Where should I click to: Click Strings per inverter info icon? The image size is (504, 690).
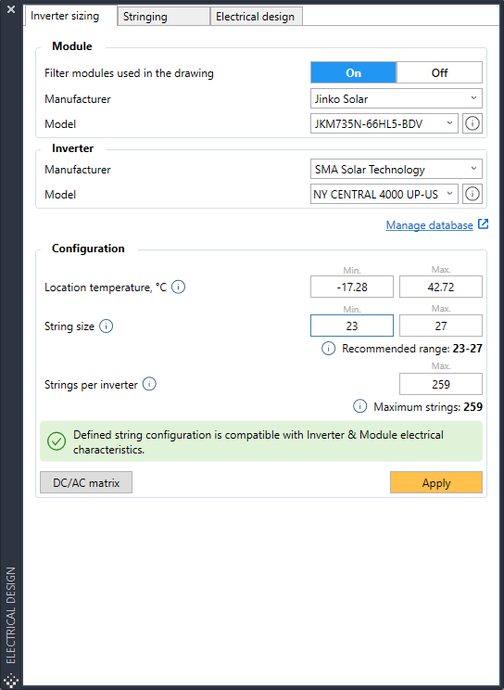149,384
